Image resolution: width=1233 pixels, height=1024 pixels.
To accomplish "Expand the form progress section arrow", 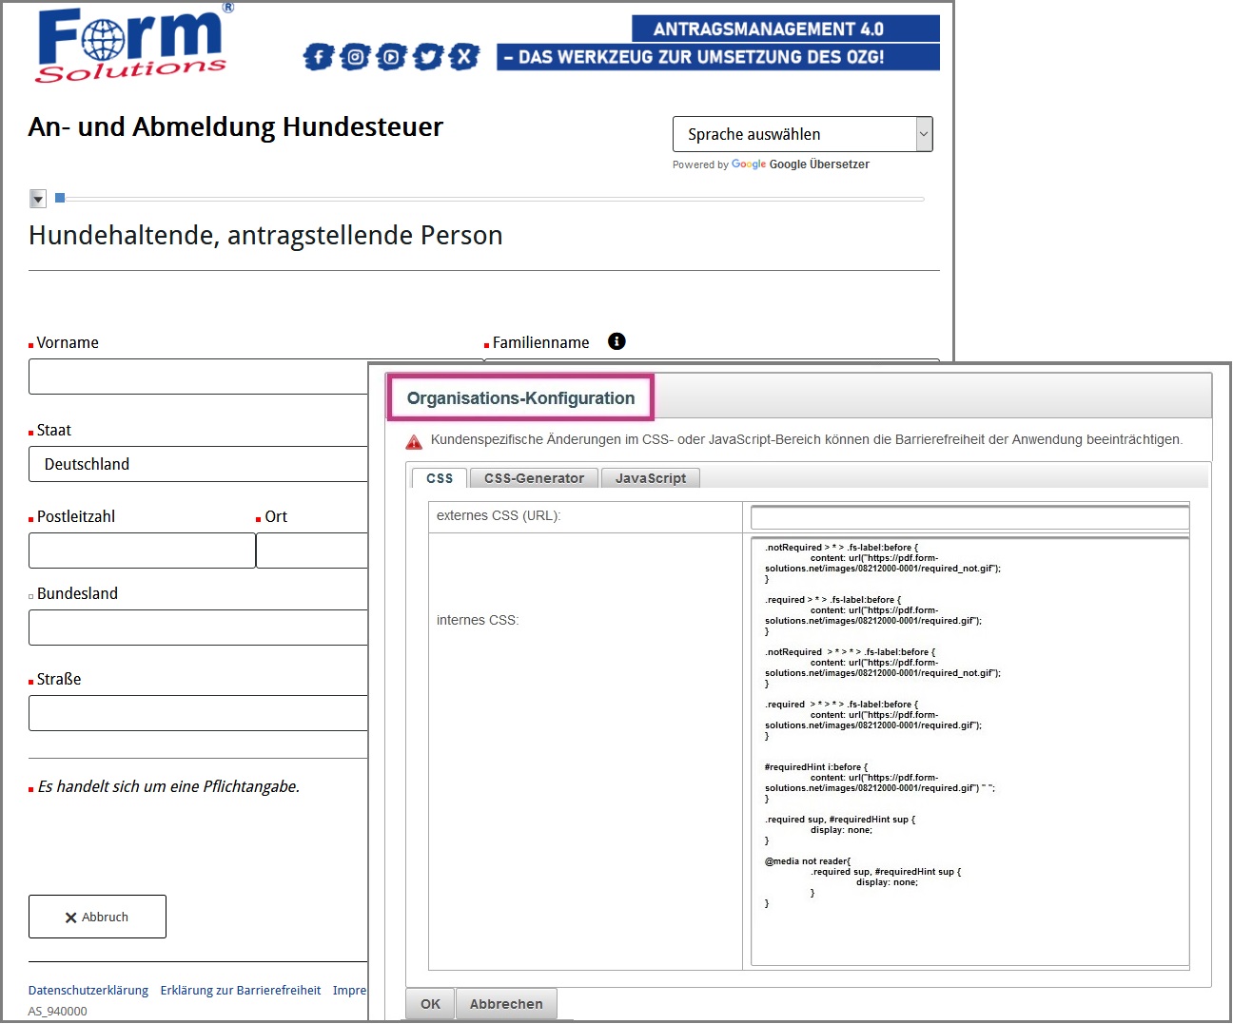I will [38, 199].
